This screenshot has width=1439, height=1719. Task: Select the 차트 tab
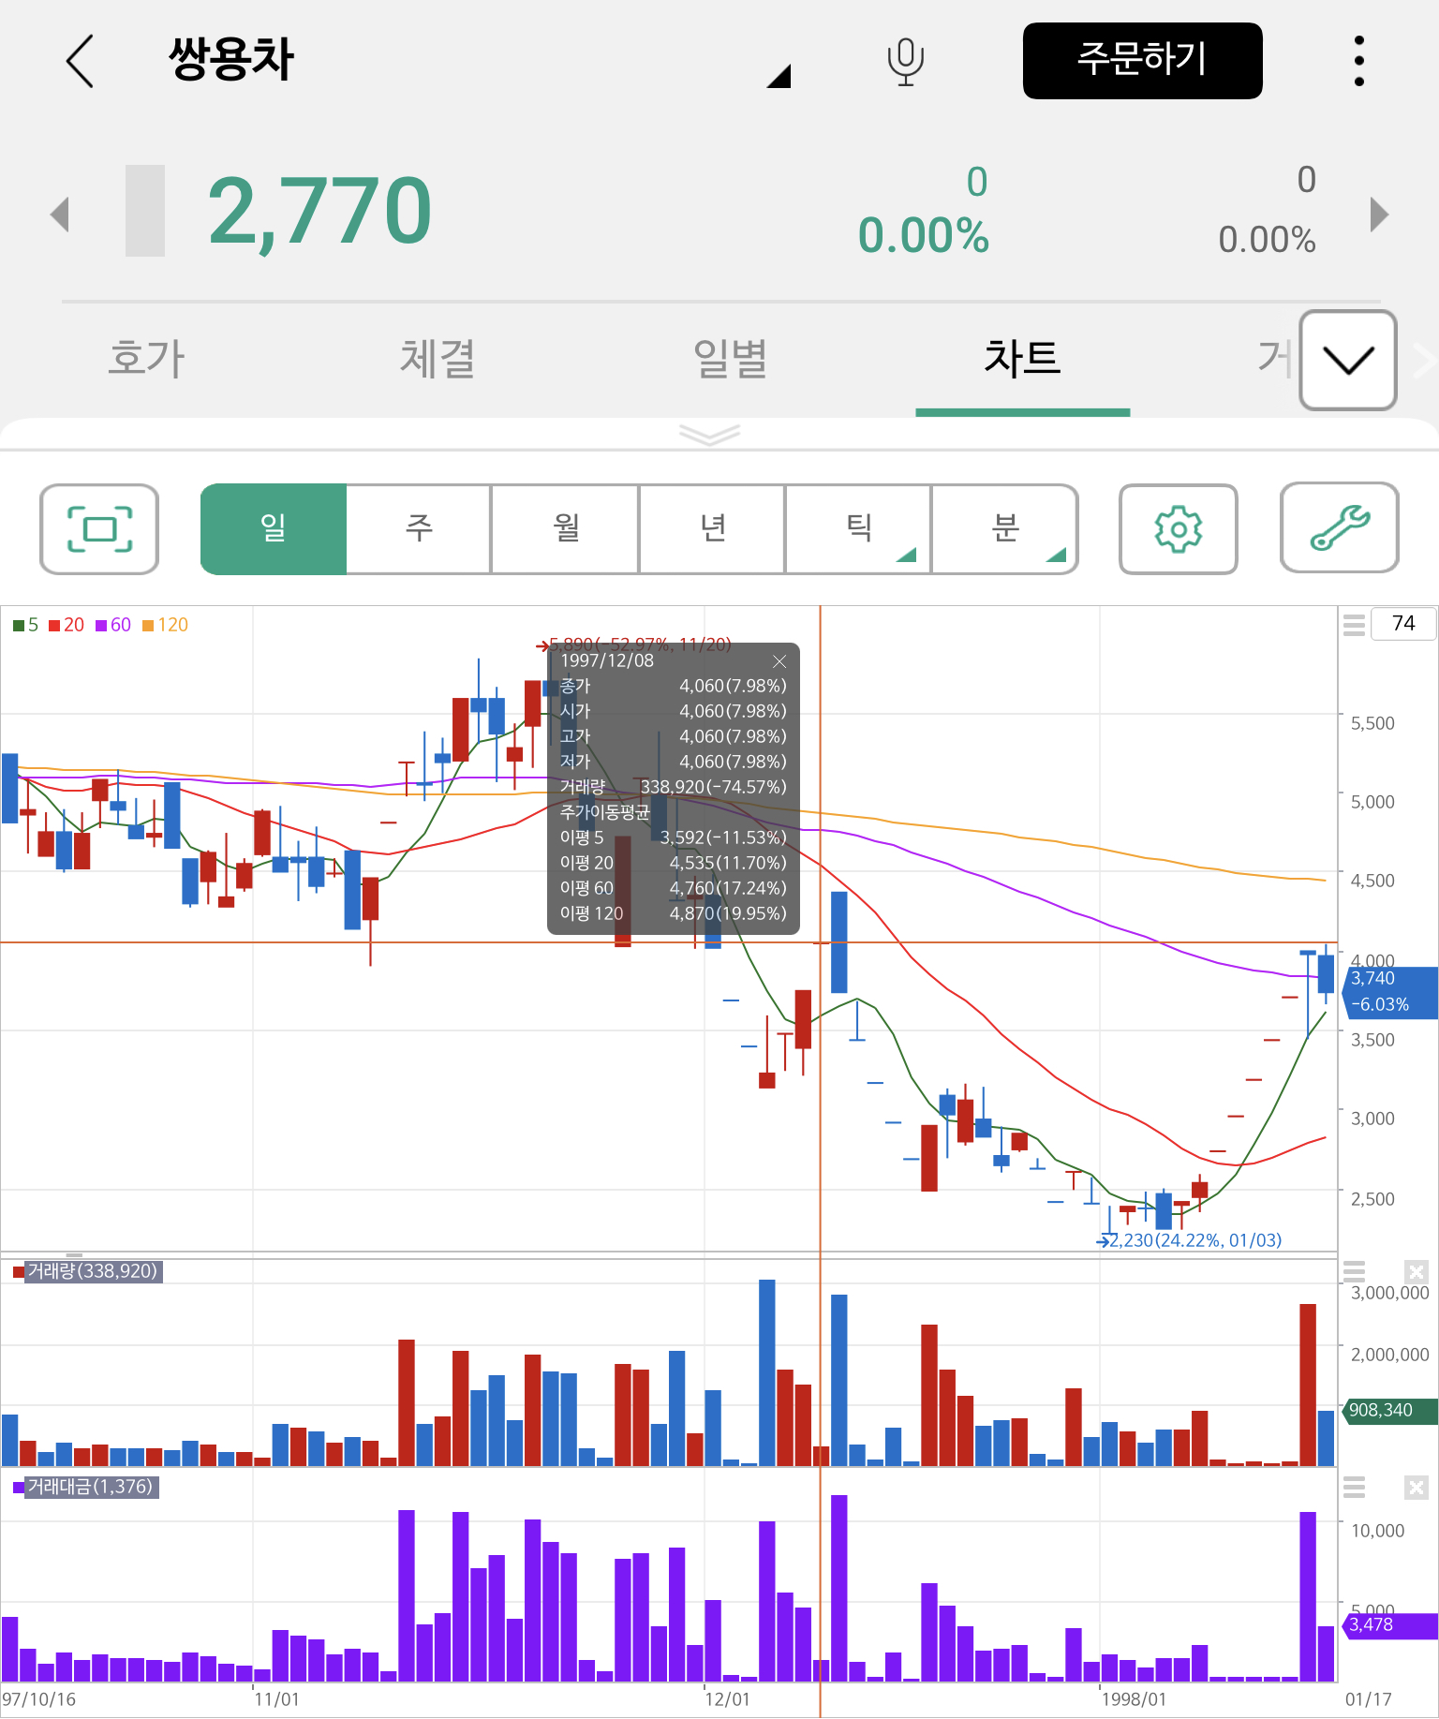(1022, 359)
